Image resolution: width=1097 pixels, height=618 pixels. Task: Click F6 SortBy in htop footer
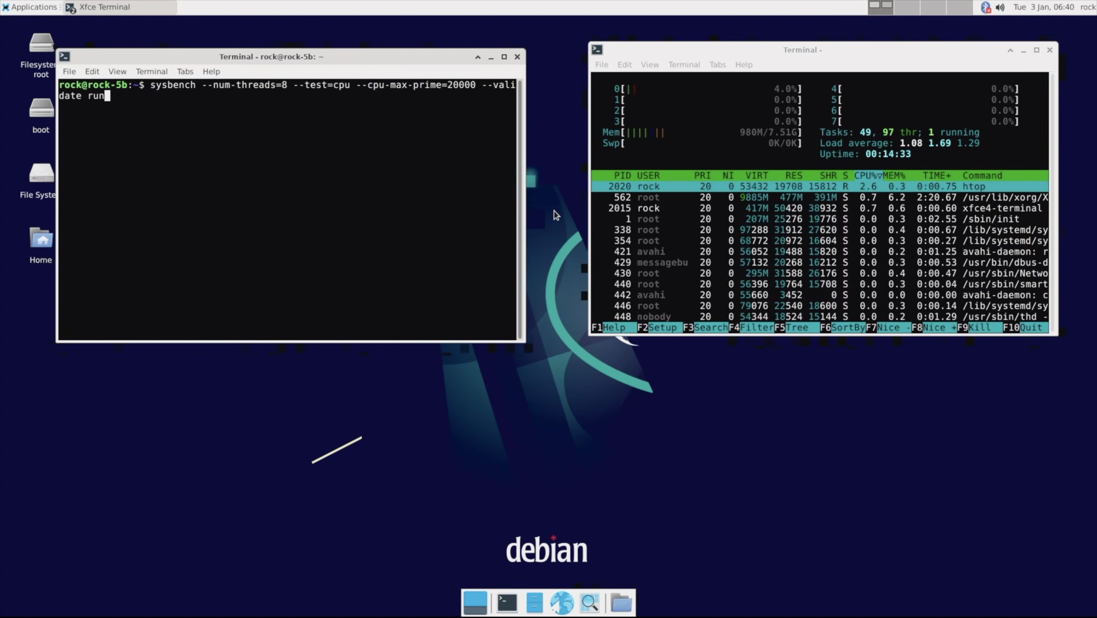(847, 328)
